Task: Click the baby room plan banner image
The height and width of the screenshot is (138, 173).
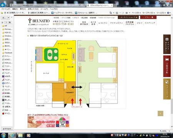Action: [x=48, y=122]
